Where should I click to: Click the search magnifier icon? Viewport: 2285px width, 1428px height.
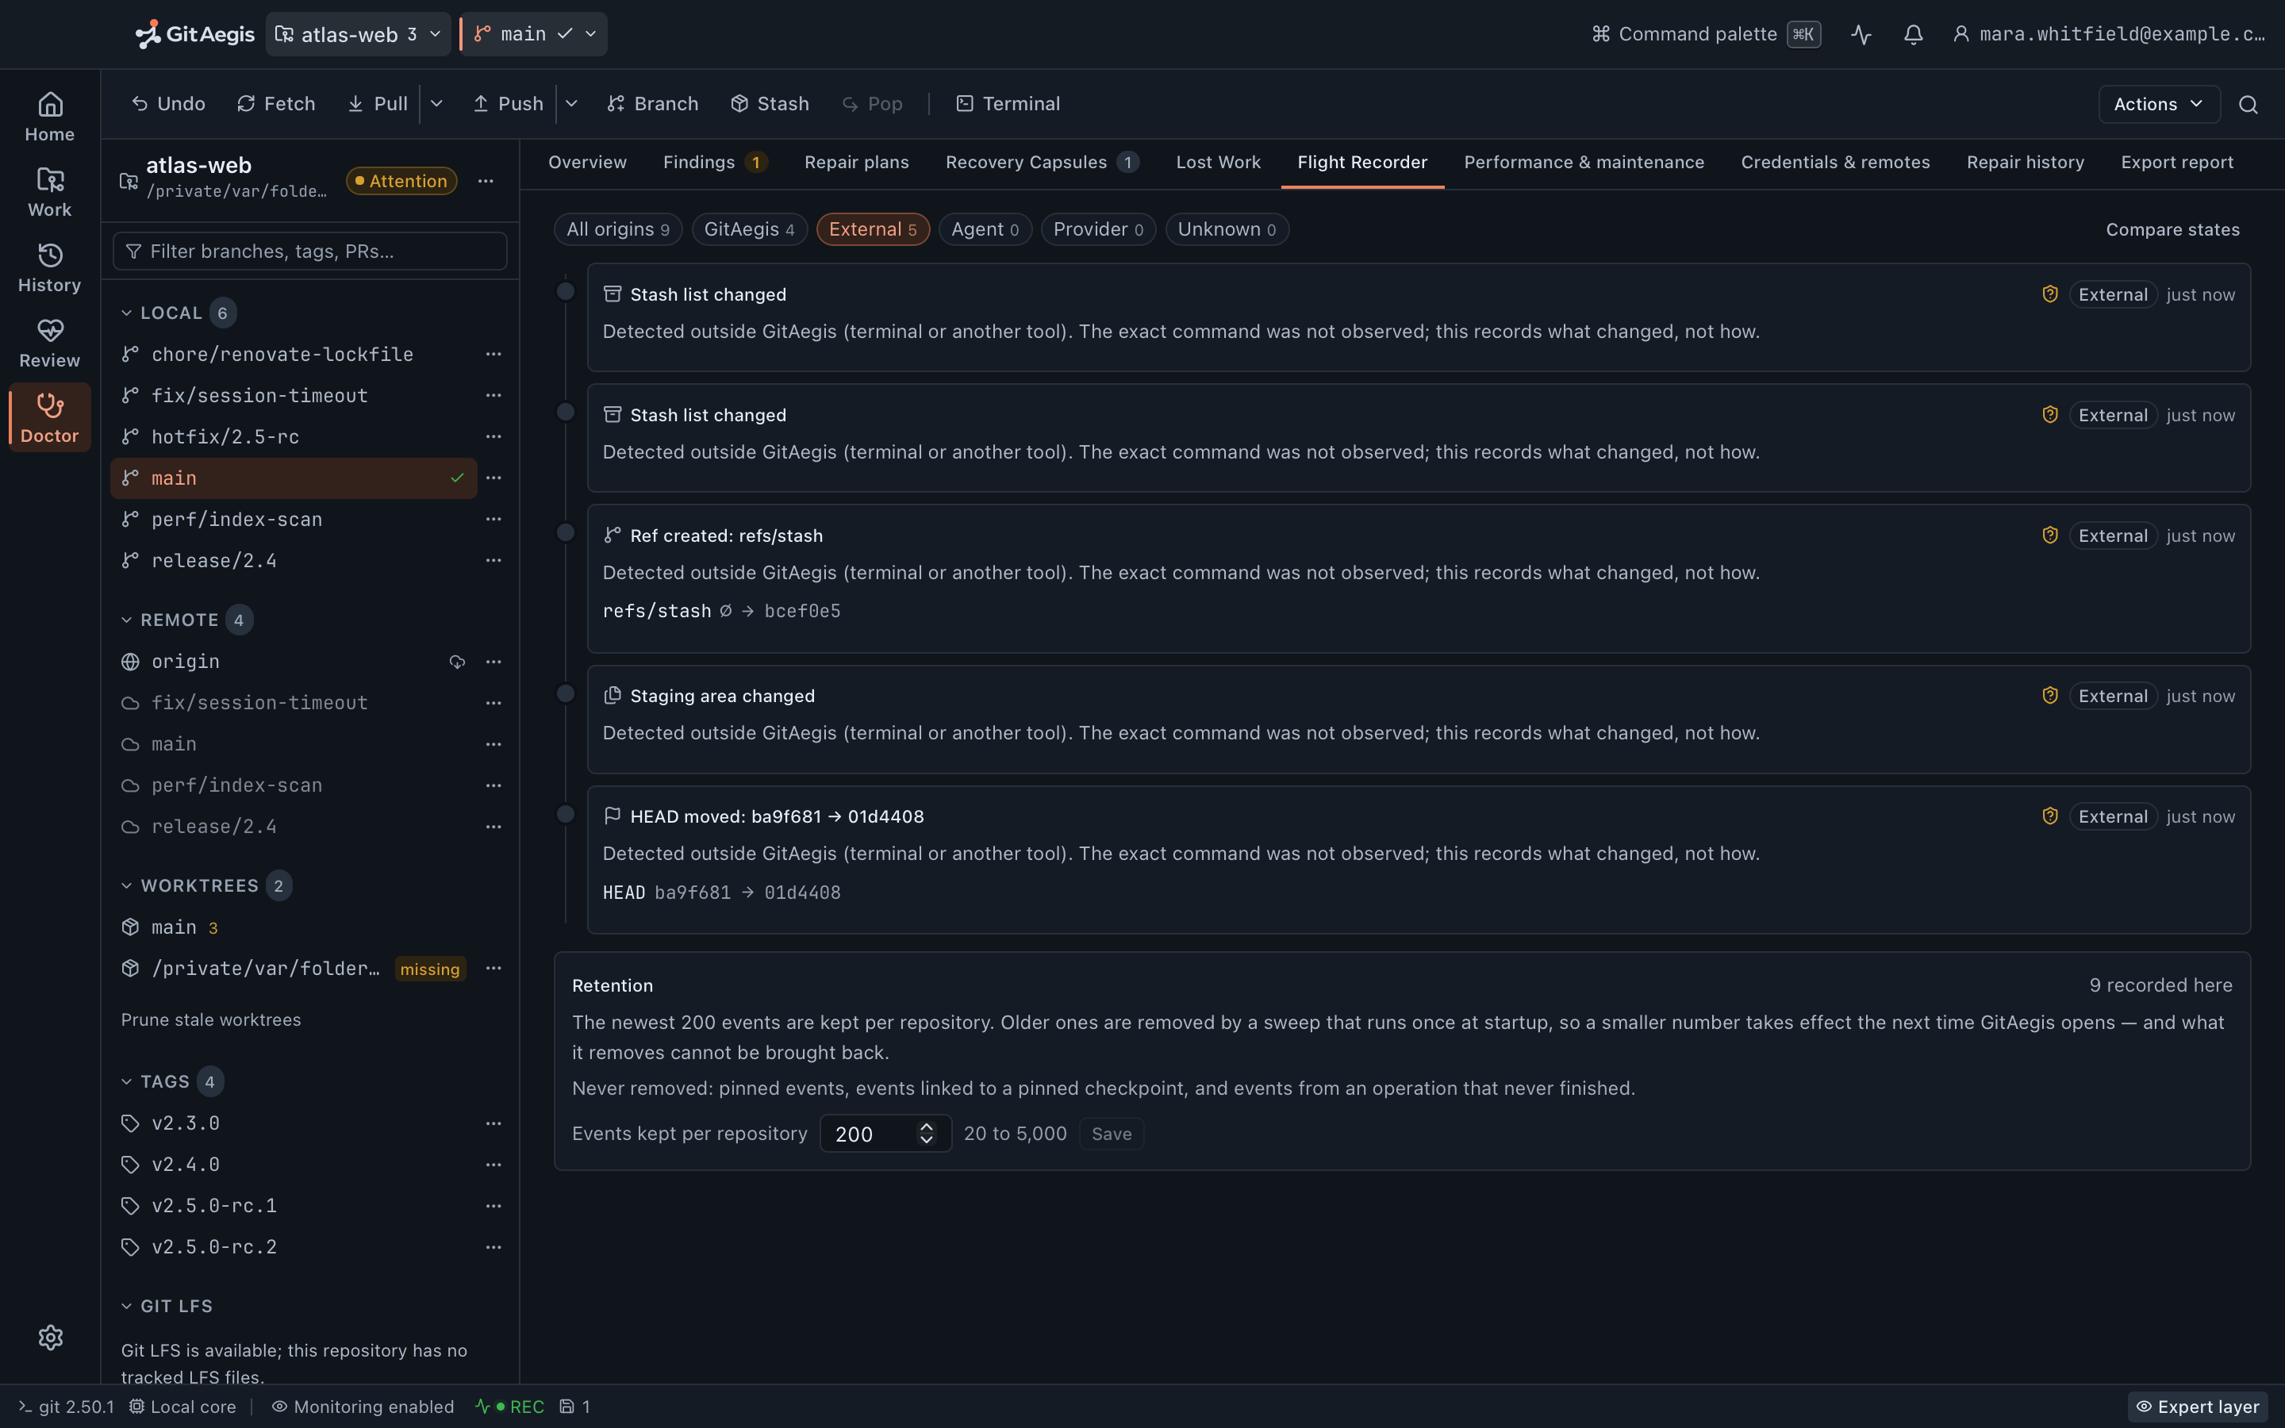coord(2249,105)
